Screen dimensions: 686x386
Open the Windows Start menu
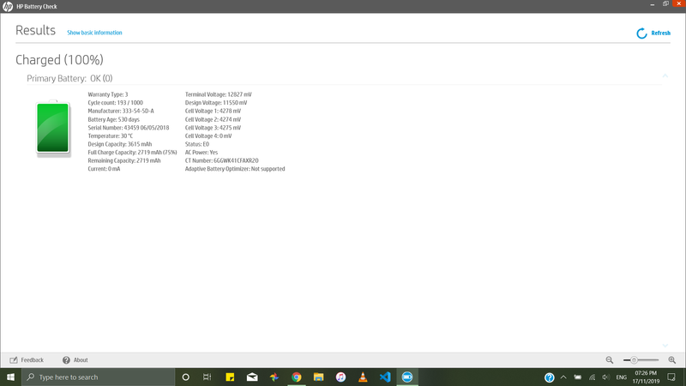(x=11, y=377)
